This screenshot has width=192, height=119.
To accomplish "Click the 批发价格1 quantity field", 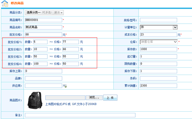I will click(x=40, y=42).
